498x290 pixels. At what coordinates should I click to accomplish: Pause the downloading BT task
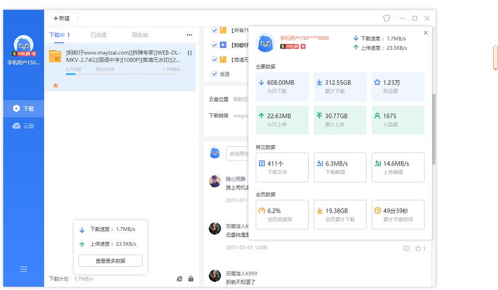click(189, 53)
